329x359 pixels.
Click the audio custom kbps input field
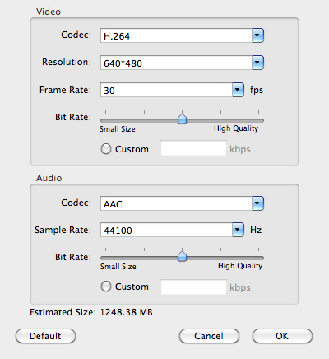tap(193, 287)
